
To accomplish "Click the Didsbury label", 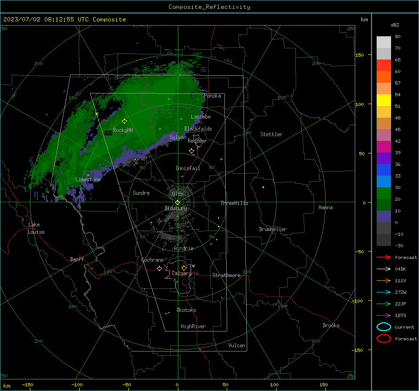I will (x=176, y=208).
